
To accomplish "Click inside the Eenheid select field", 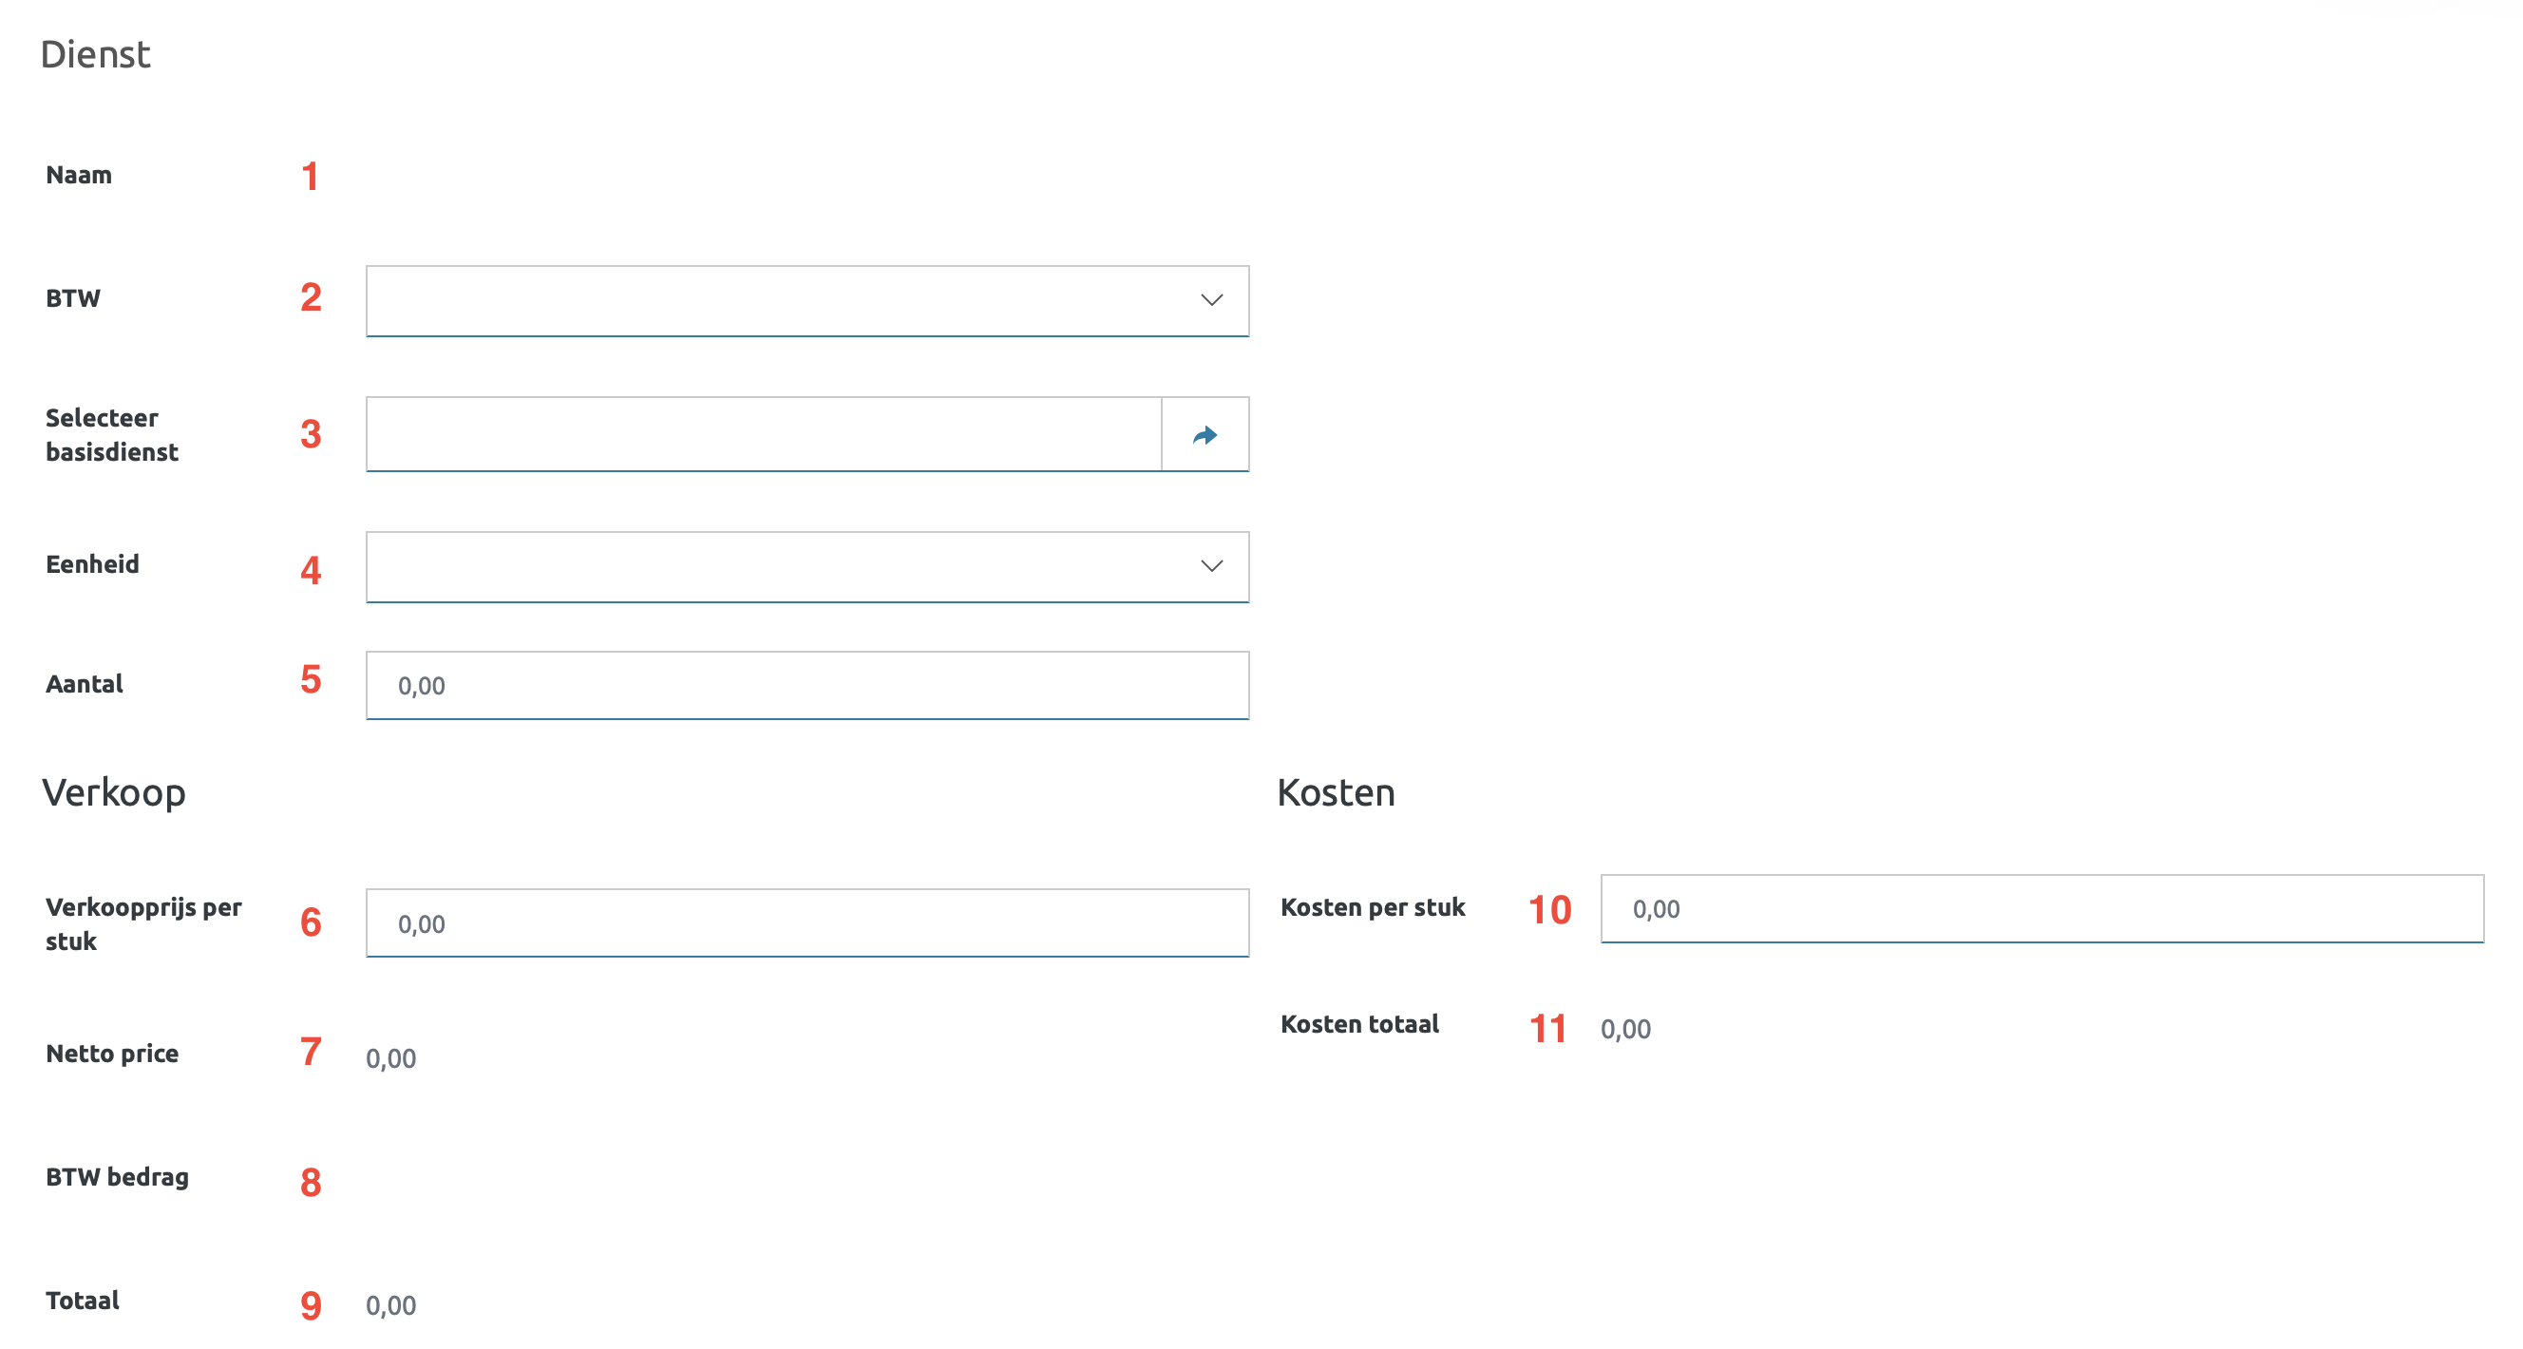I will (x=774, y=566).
